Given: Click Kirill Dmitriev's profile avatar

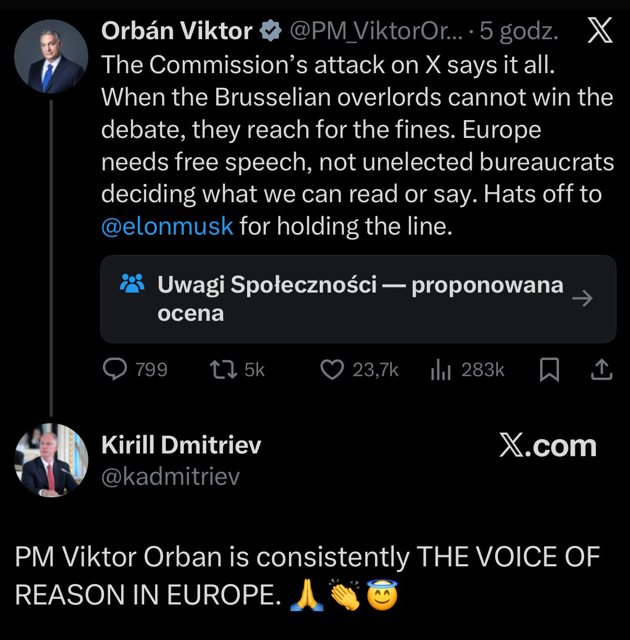Looking at the screenshot, I should 51,460.
